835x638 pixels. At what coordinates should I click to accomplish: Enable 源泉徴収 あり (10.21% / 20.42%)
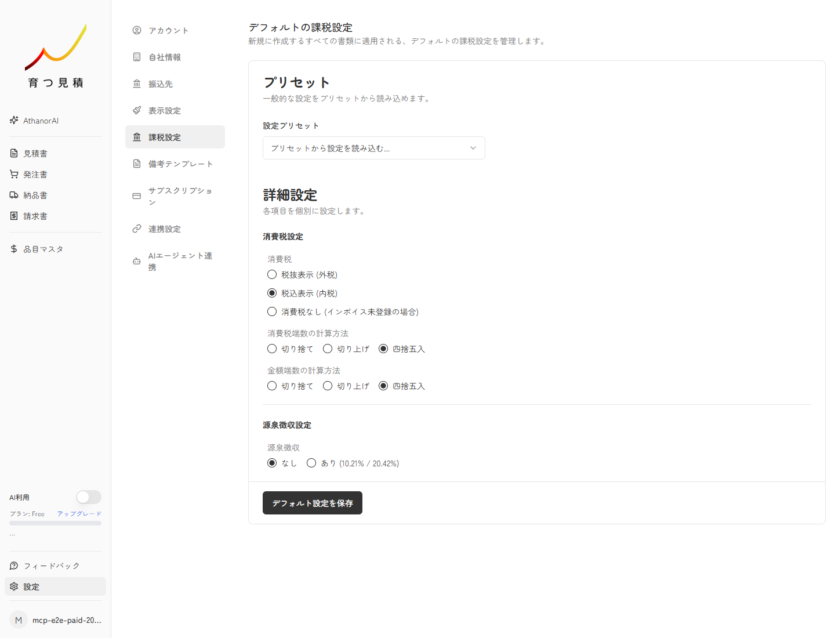pyautogui.click(x=311, y=463)
